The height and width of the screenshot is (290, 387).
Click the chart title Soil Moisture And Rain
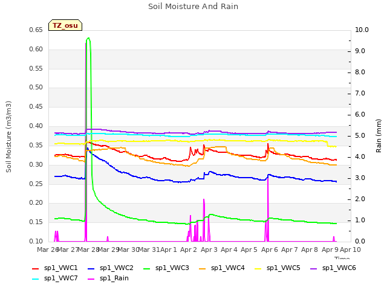click(193, 7)
